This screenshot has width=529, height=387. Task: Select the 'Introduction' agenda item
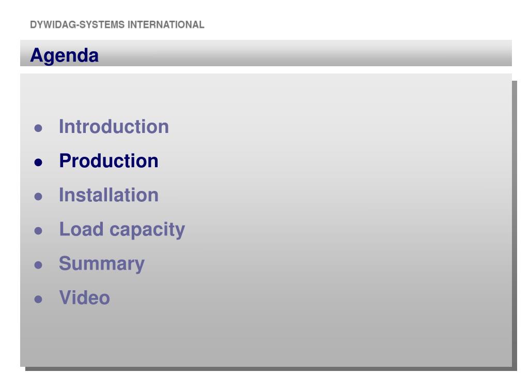[x=114, y=127]
